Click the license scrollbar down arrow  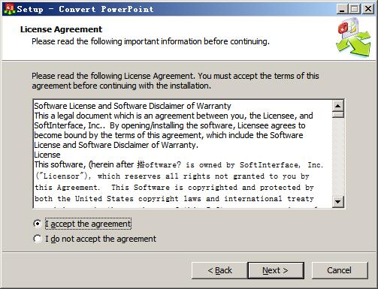(338, 202)
